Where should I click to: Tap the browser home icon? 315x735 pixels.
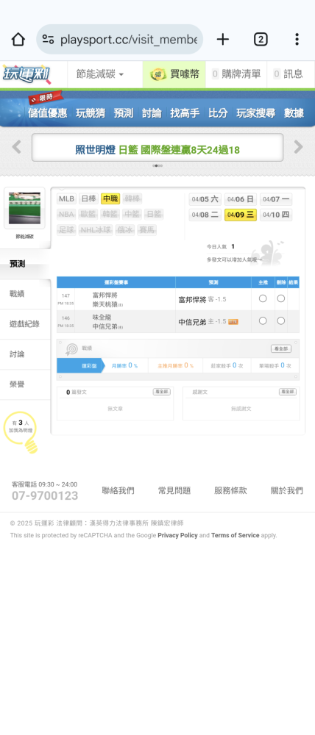(18, 40)
